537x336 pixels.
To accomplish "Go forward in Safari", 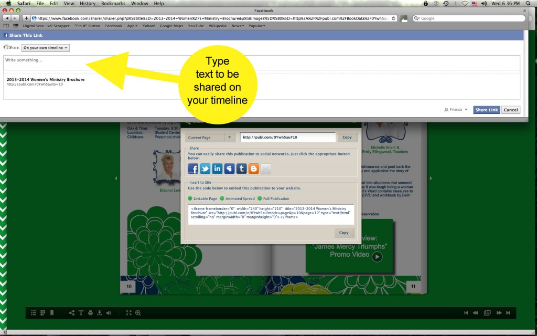I will (x=15, y=18).
